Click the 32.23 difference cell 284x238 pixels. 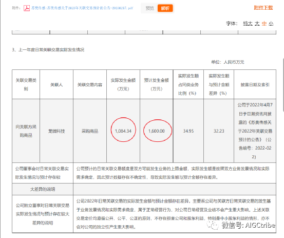[219, 131]
